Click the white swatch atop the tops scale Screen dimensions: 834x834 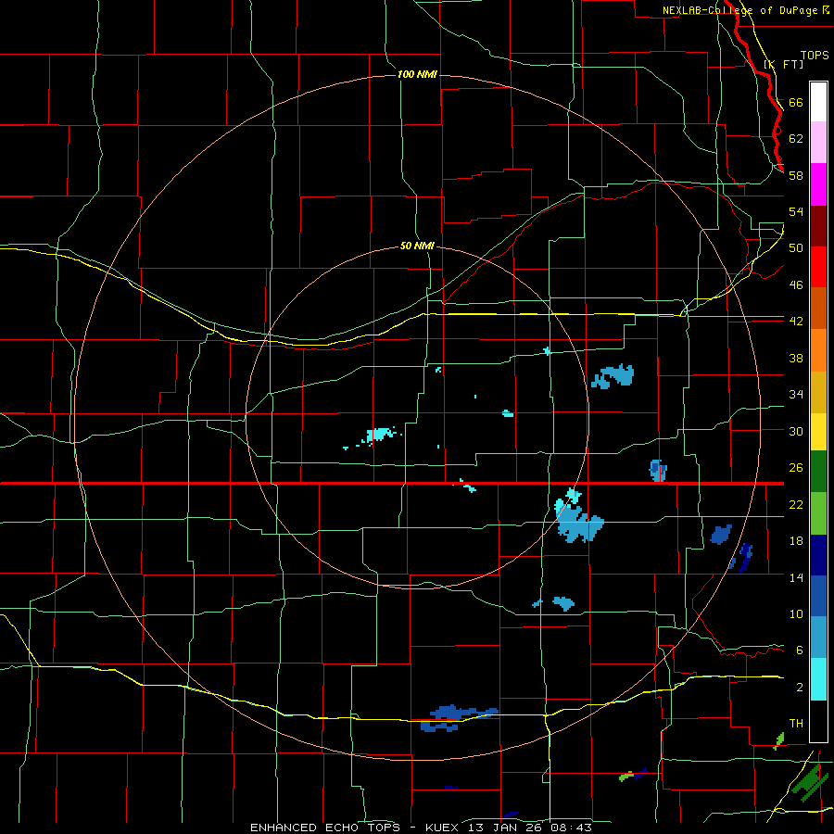(x=818, y=102)
